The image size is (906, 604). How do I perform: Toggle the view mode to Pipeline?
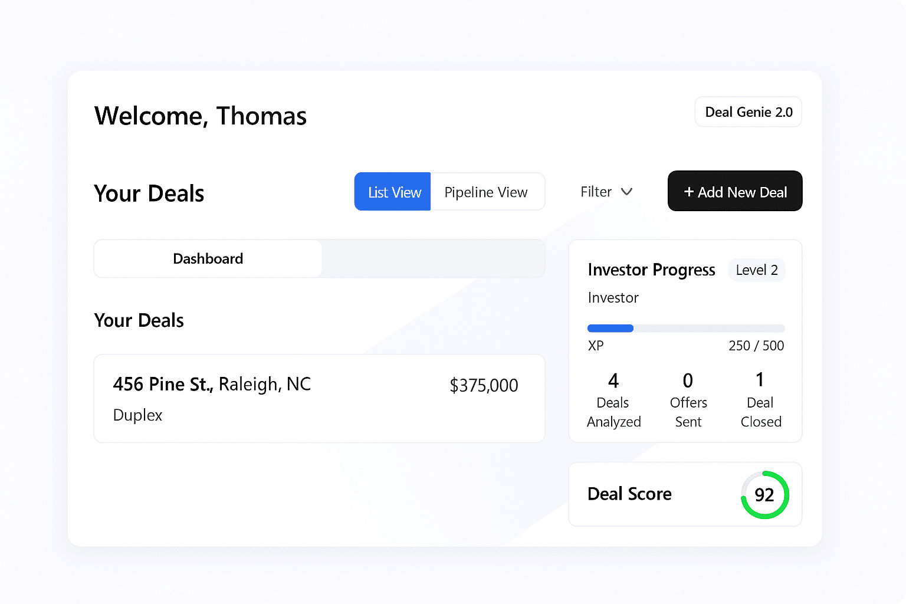[x=486, y=192]
